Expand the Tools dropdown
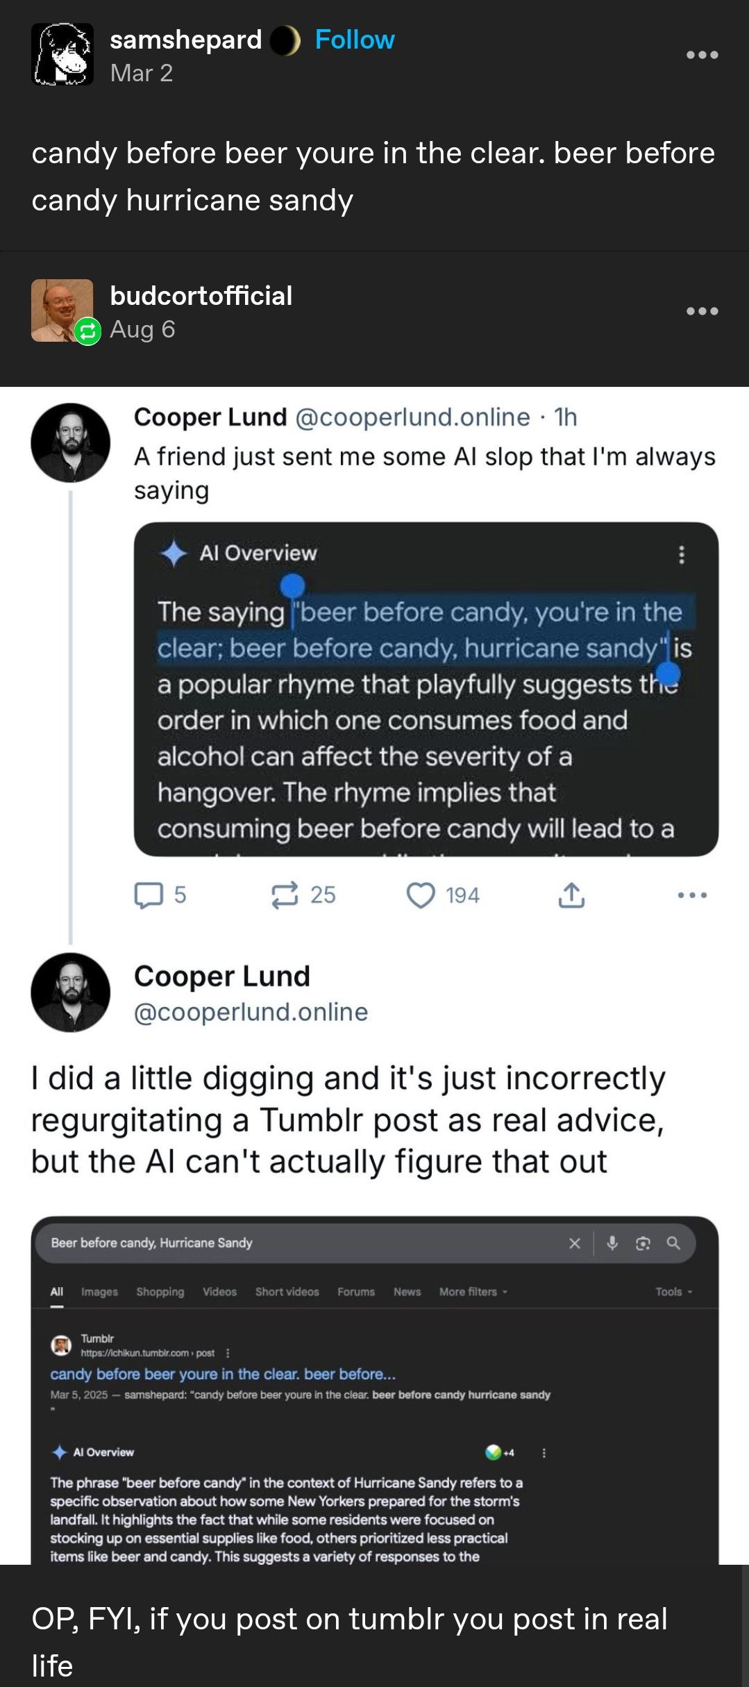Screen dimensions: 749x1687 click(673, 1292)
